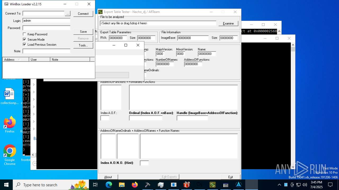Click the NumberOfNames value field
Image resolution: width=339 pixels, height=190 pixels.
[165, 64]
